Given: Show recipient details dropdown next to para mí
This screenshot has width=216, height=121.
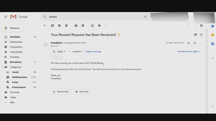Looking at the screenshot, I should 59,46.
